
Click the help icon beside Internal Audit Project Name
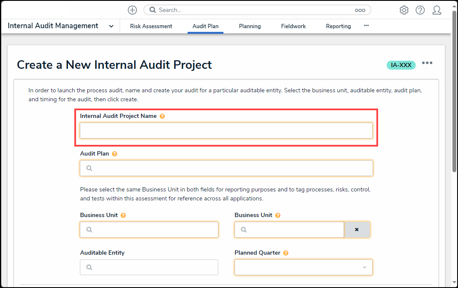[x=162, y=116]
